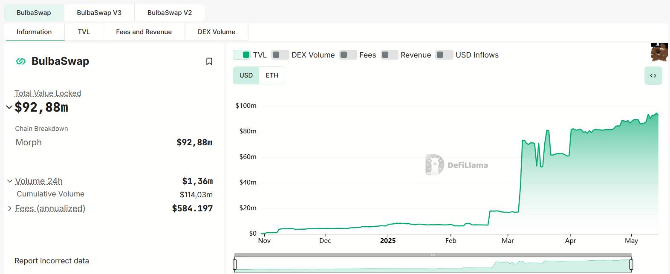Screen dimensions: 670x274
Task: Click the $100m axis label
Action: 246,106
